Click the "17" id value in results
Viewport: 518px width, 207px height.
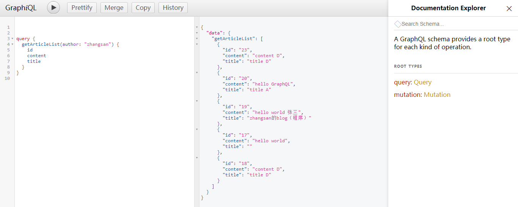tap(244, 135)
